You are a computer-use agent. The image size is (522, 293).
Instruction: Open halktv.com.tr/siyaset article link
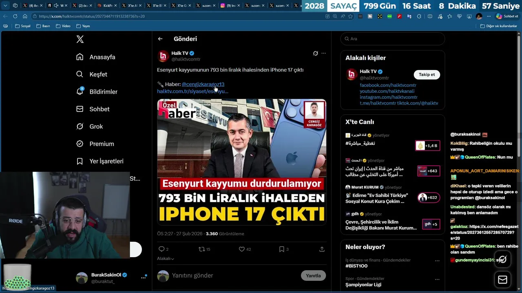(x=192, y=91)
